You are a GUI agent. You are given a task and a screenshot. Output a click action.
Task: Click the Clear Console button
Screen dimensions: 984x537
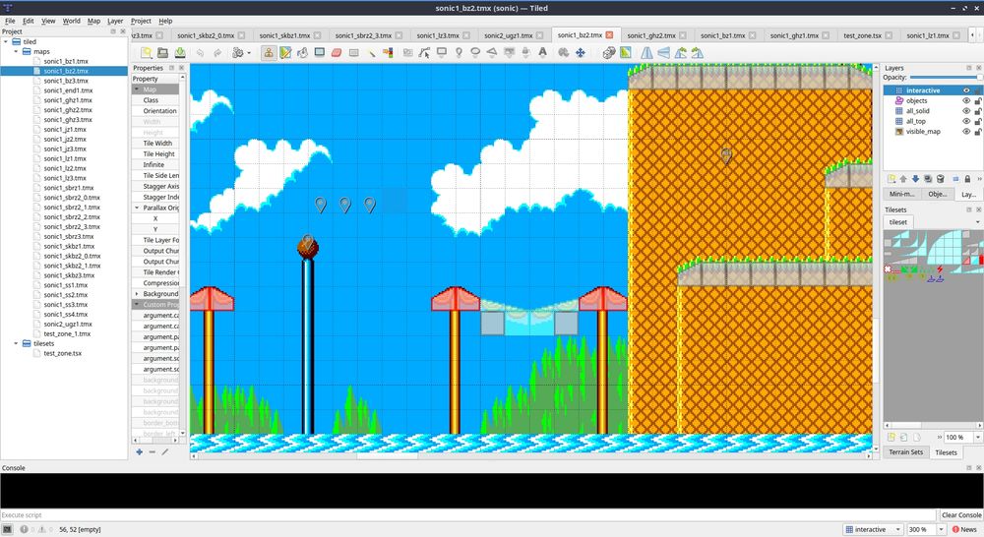pyautogui.click(x=961, y=515)
